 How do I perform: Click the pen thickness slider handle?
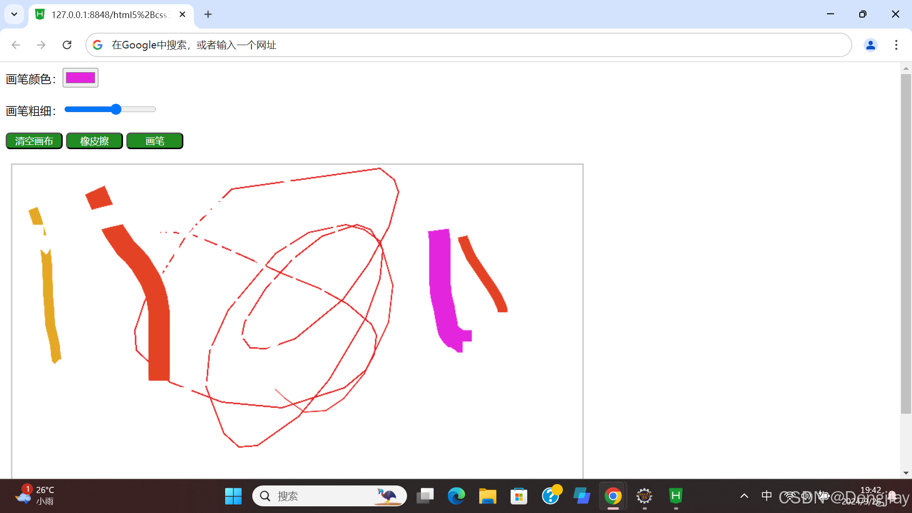[116, 109]
